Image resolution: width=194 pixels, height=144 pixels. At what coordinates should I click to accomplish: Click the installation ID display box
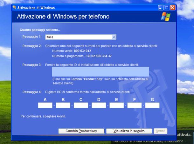click(100, 72)
